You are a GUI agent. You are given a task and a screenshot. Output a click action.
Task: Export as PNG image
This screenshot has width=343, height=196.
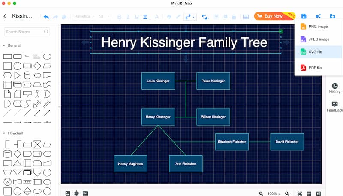tap(319, 27)
